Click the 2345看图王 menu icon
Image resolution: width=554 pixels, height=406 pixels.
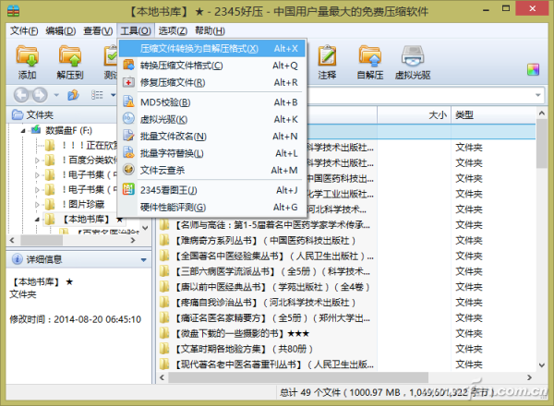[x=128, y=189]
